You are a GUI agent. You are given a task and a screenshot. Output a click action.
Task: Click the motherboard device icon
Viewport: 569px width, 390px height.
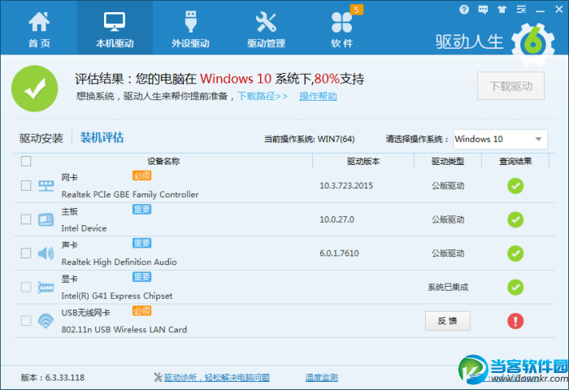pos(46,219)
